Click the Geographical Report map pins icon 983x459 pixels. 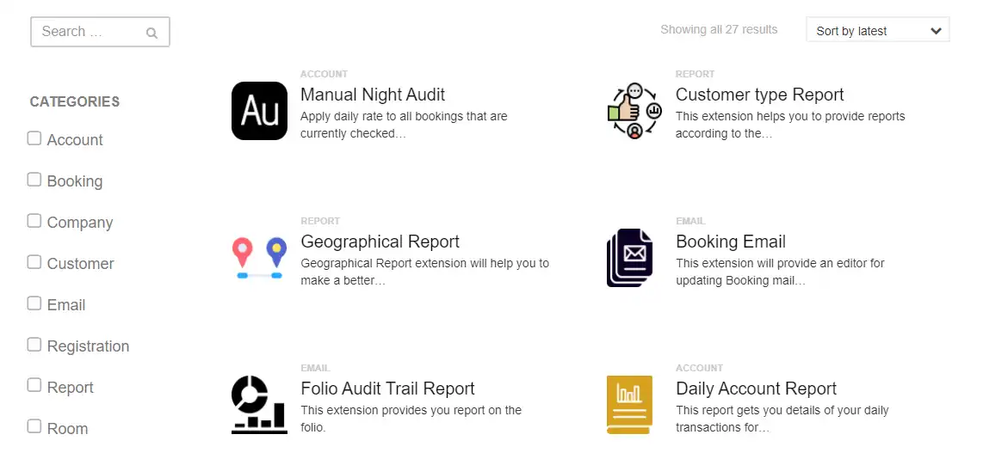tap(259, 258)
